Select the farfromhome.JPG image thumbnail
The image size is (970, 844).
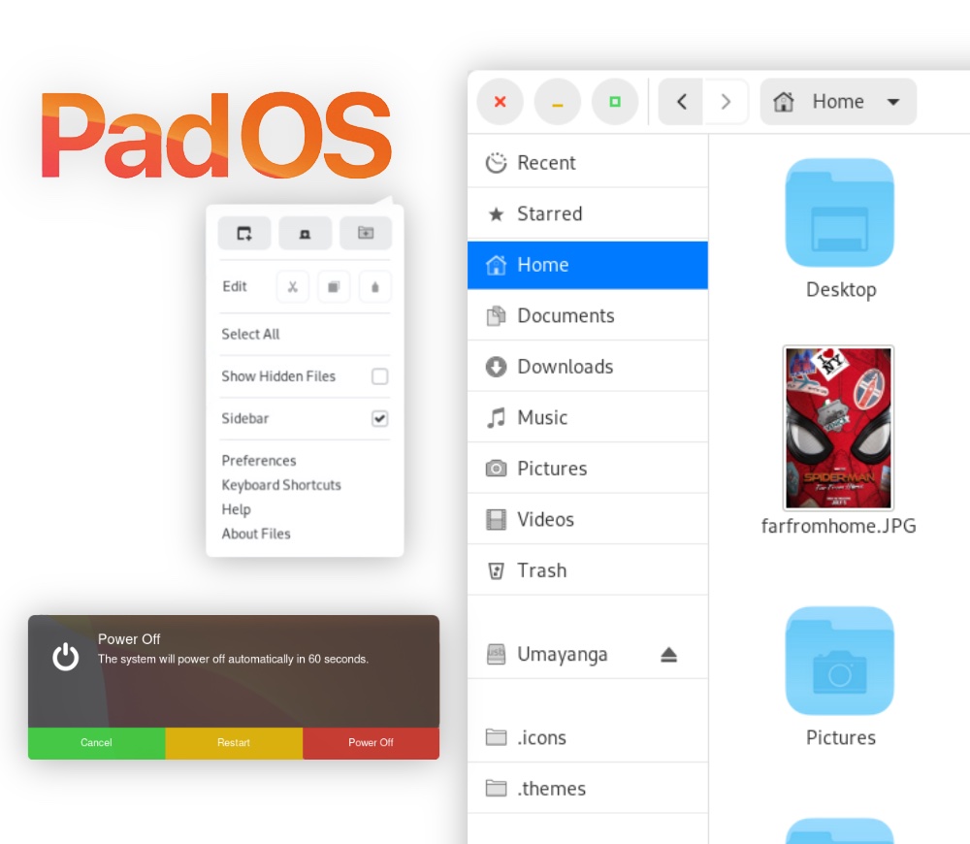coord(839,428)
